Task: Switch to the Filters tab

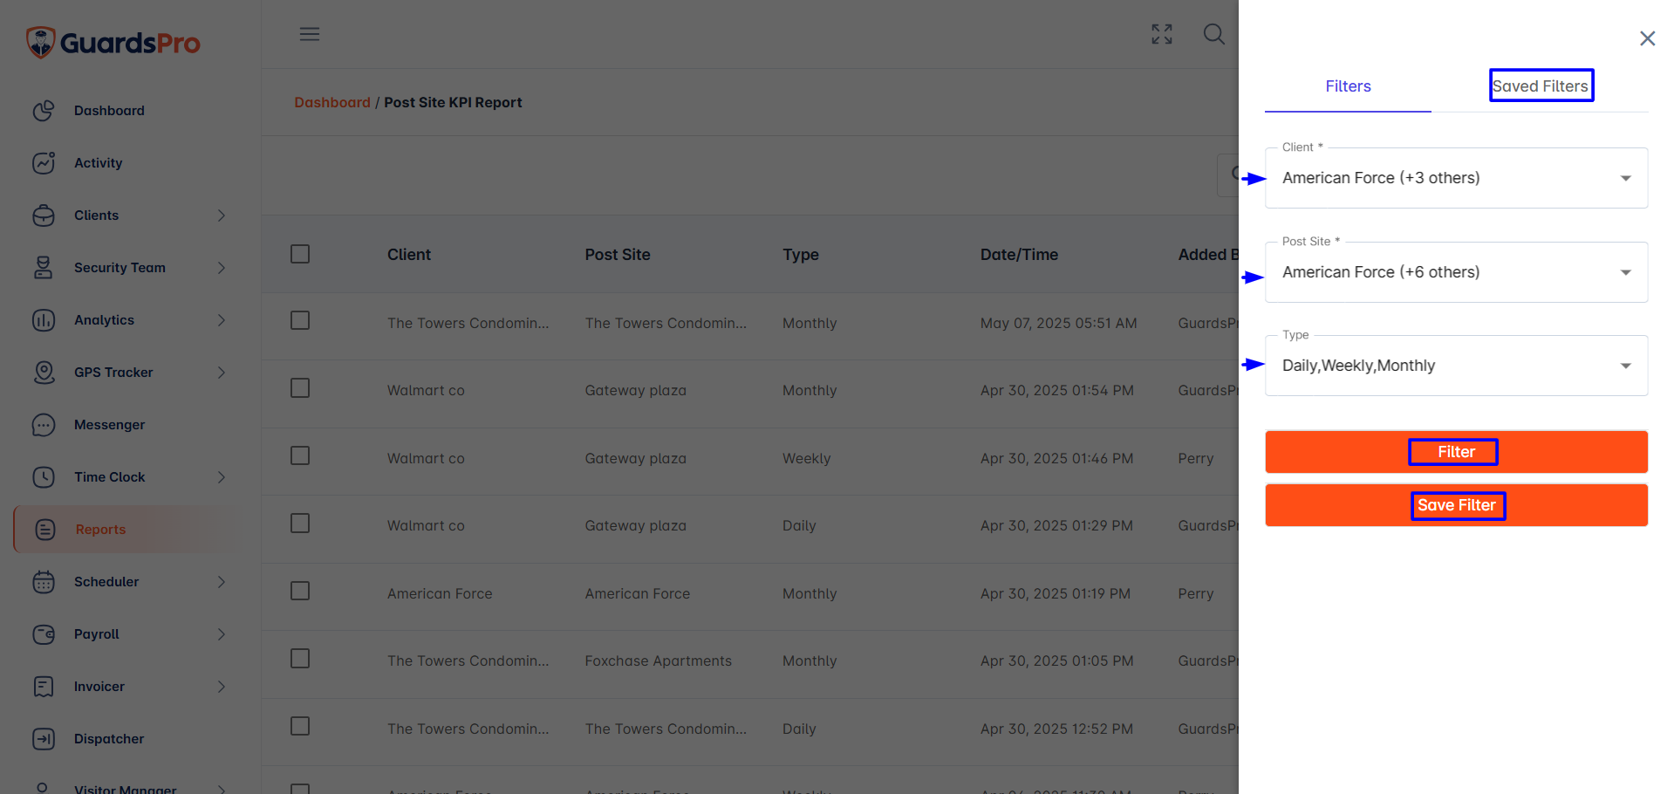Action: point(1348,86)
